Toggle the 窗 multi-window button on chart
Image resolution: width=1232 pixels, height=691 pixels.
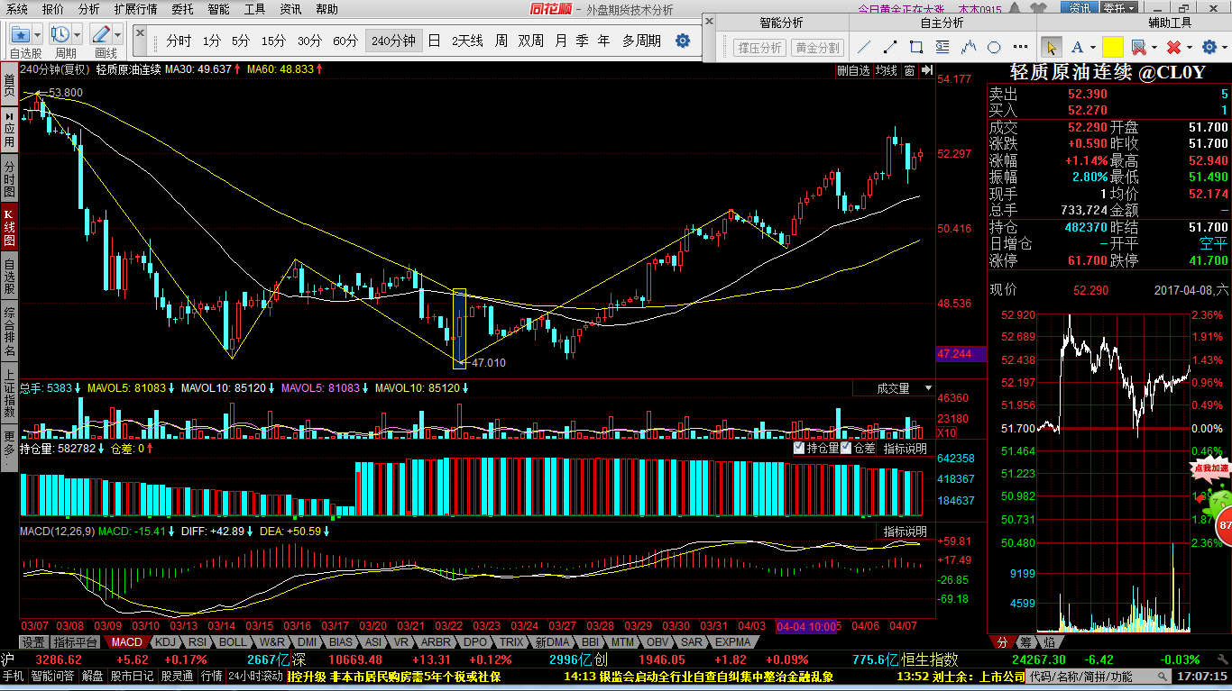(x=910, y=69)
